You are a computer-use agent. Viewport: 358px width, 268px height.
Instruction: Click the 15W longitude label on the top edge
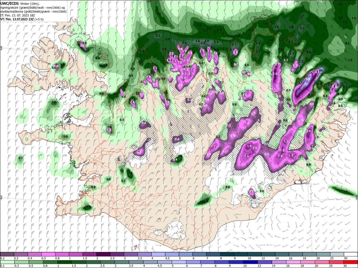296,1
